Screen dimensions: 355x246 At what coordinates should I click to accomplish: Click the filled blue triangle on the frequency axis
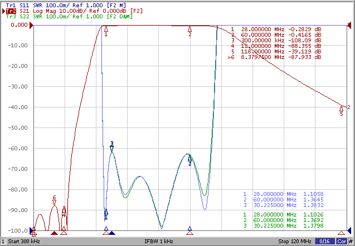coord(112,233)
